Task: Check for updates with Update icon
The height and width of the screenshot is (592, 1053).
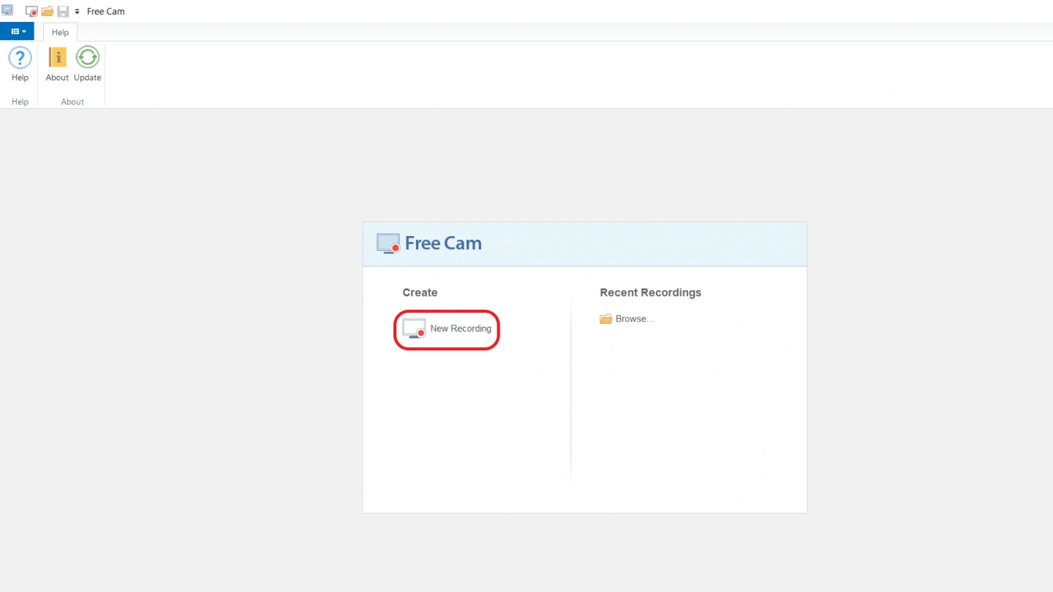Action: tap(88, 58)
